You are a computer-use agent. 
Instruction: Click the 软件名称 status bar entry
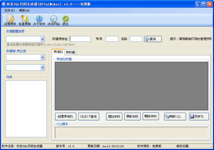(22, 146)
